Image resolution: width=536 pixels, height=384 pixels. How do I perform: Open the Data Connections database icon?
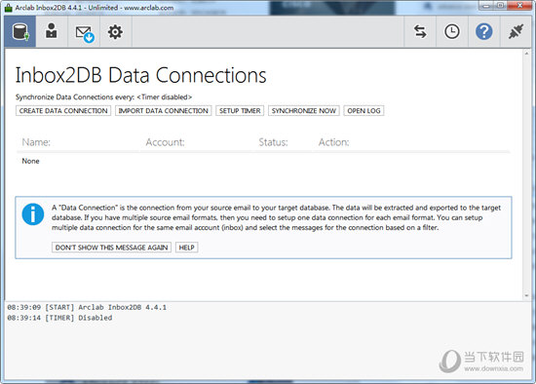(x=20, y=32)
